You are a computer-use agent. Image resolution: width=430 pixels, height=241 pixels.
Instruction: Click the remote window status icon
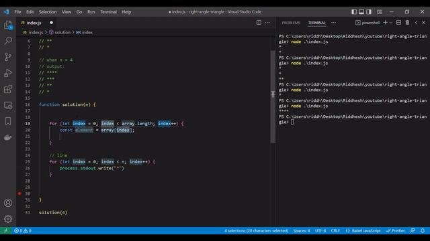5,230
